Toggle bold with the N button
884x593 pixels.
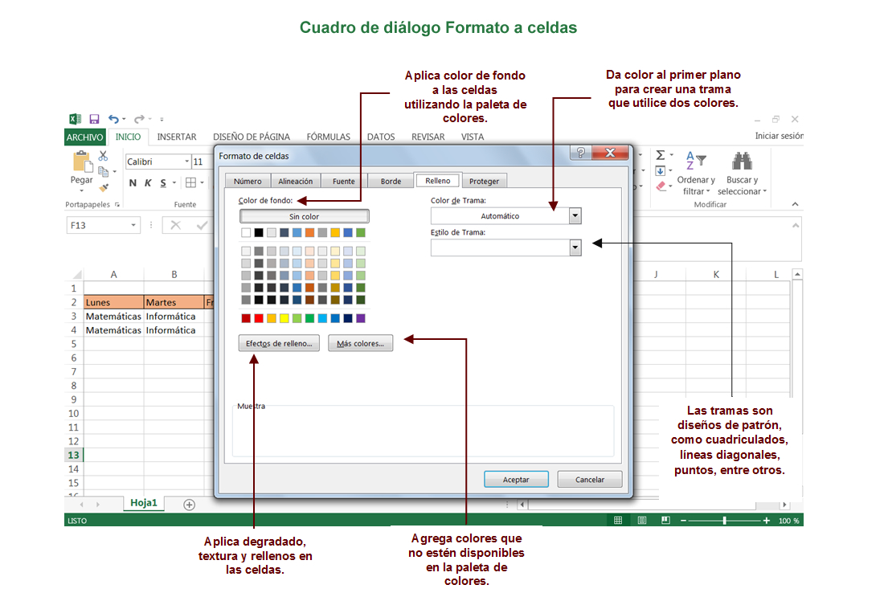(x=133, y=182)
